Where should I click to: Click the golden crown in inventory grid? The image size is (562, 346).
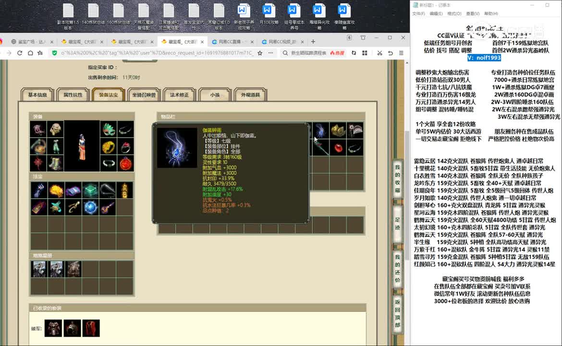pos(338,131)
